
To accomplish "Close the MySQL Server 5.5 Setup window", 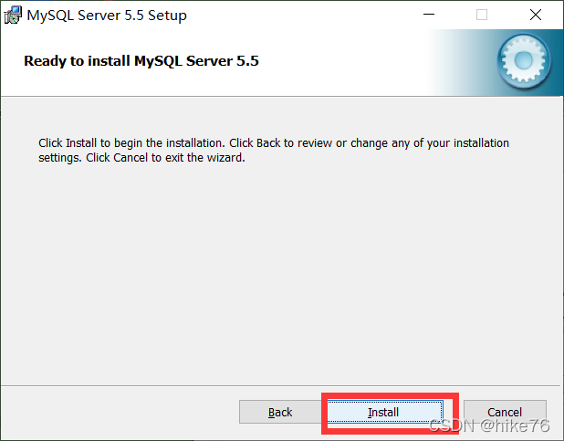I will tap(536, 15).
